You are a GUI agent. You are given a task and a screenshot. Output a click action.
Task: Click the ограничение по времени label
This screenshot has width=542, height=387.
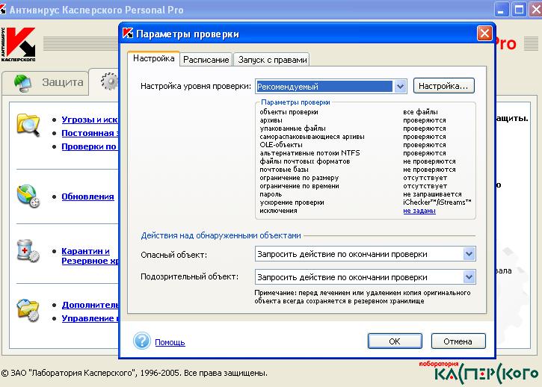coord(299,186)
